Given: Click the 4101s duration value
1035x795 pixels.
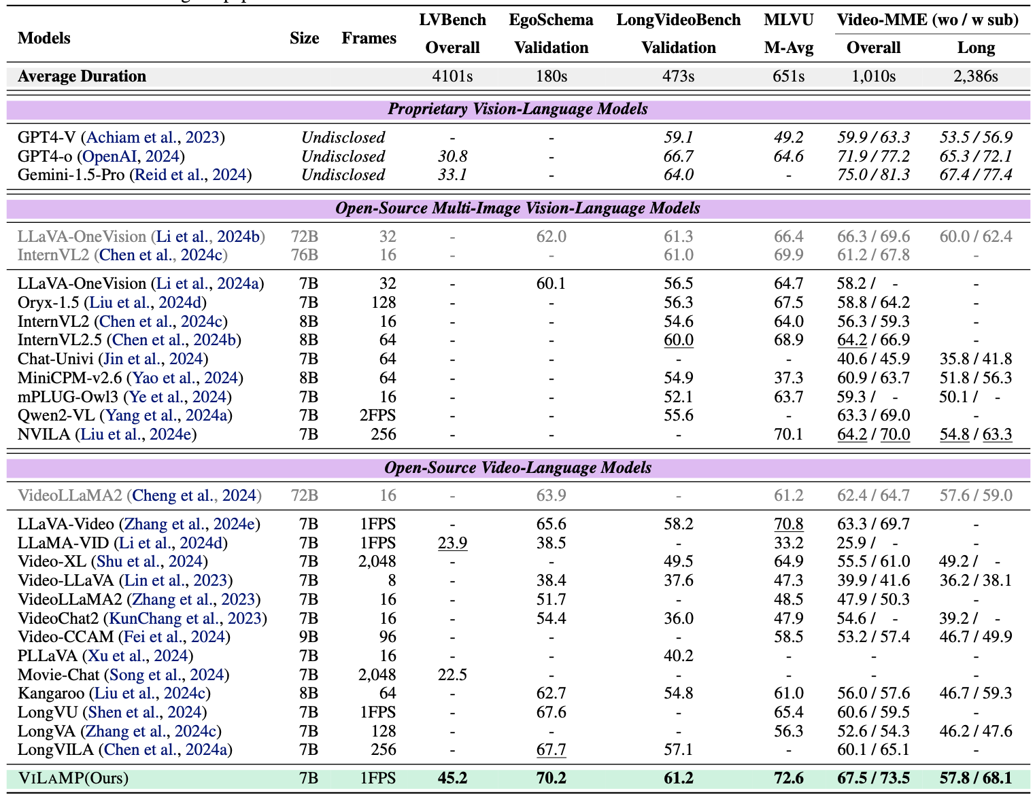Looking at the screenshot, I should point(453,76).
